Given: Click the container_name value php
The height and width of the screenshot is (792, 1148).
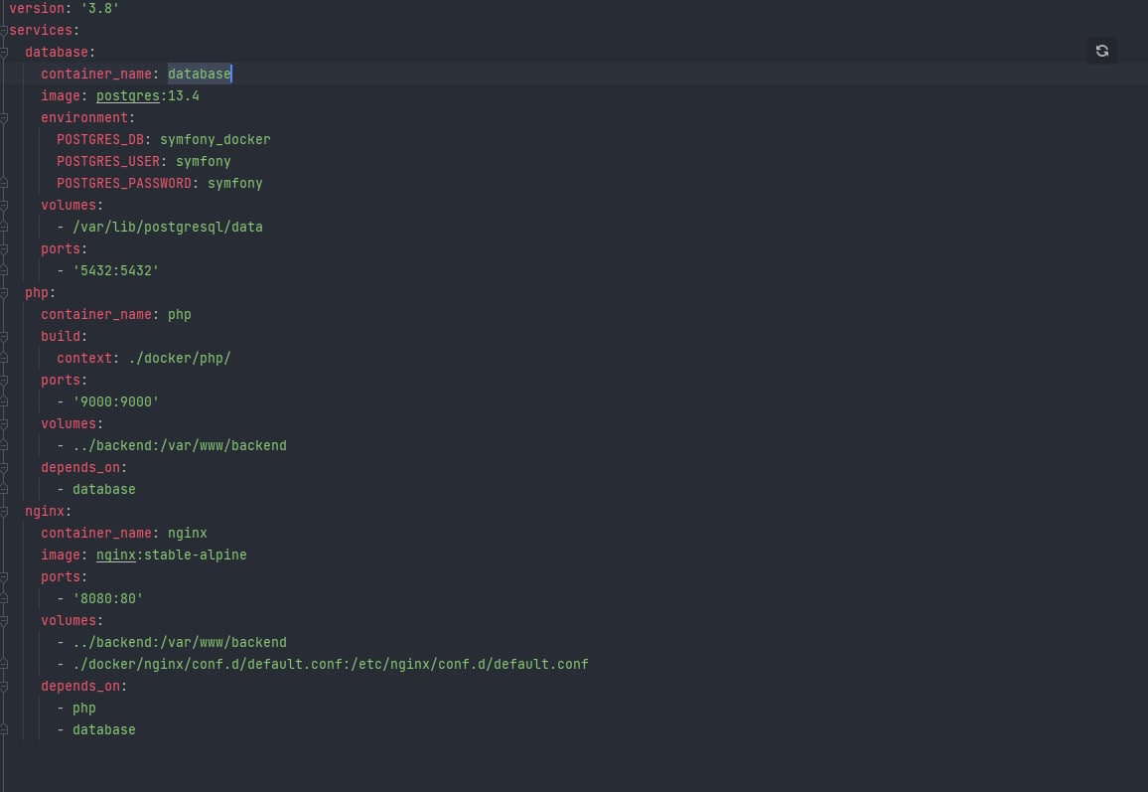Looking at the screenshot, I should tap(180, 314).
